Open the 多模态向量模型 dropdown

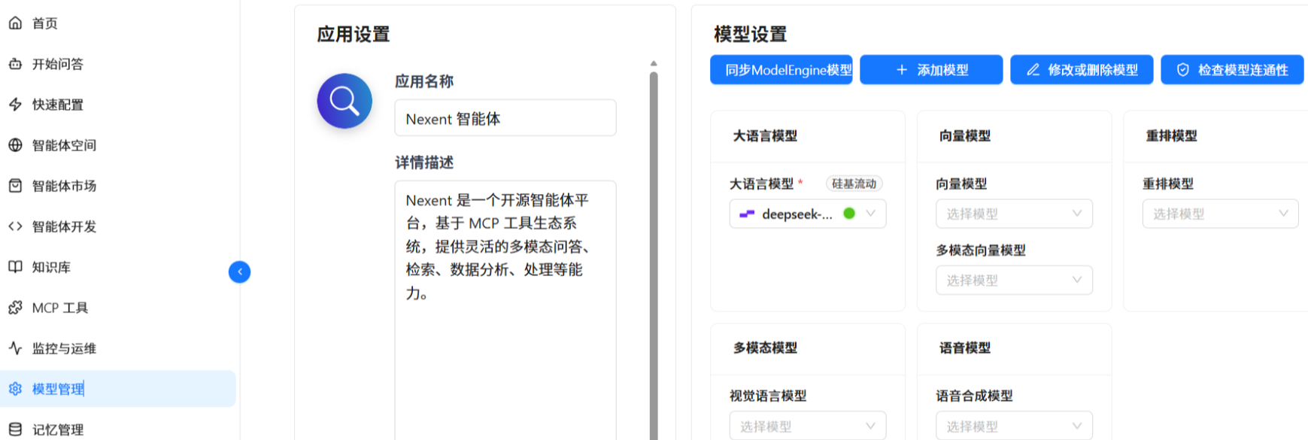tap(1014, 280)
